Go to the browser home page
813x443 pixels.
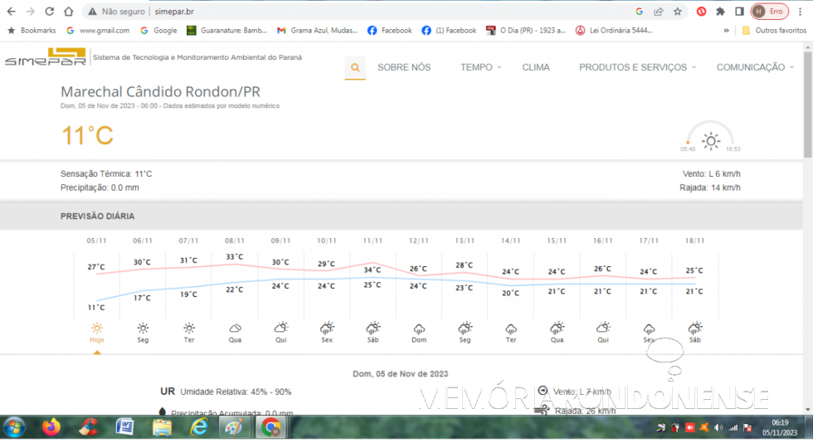click(x=69, y=12)
